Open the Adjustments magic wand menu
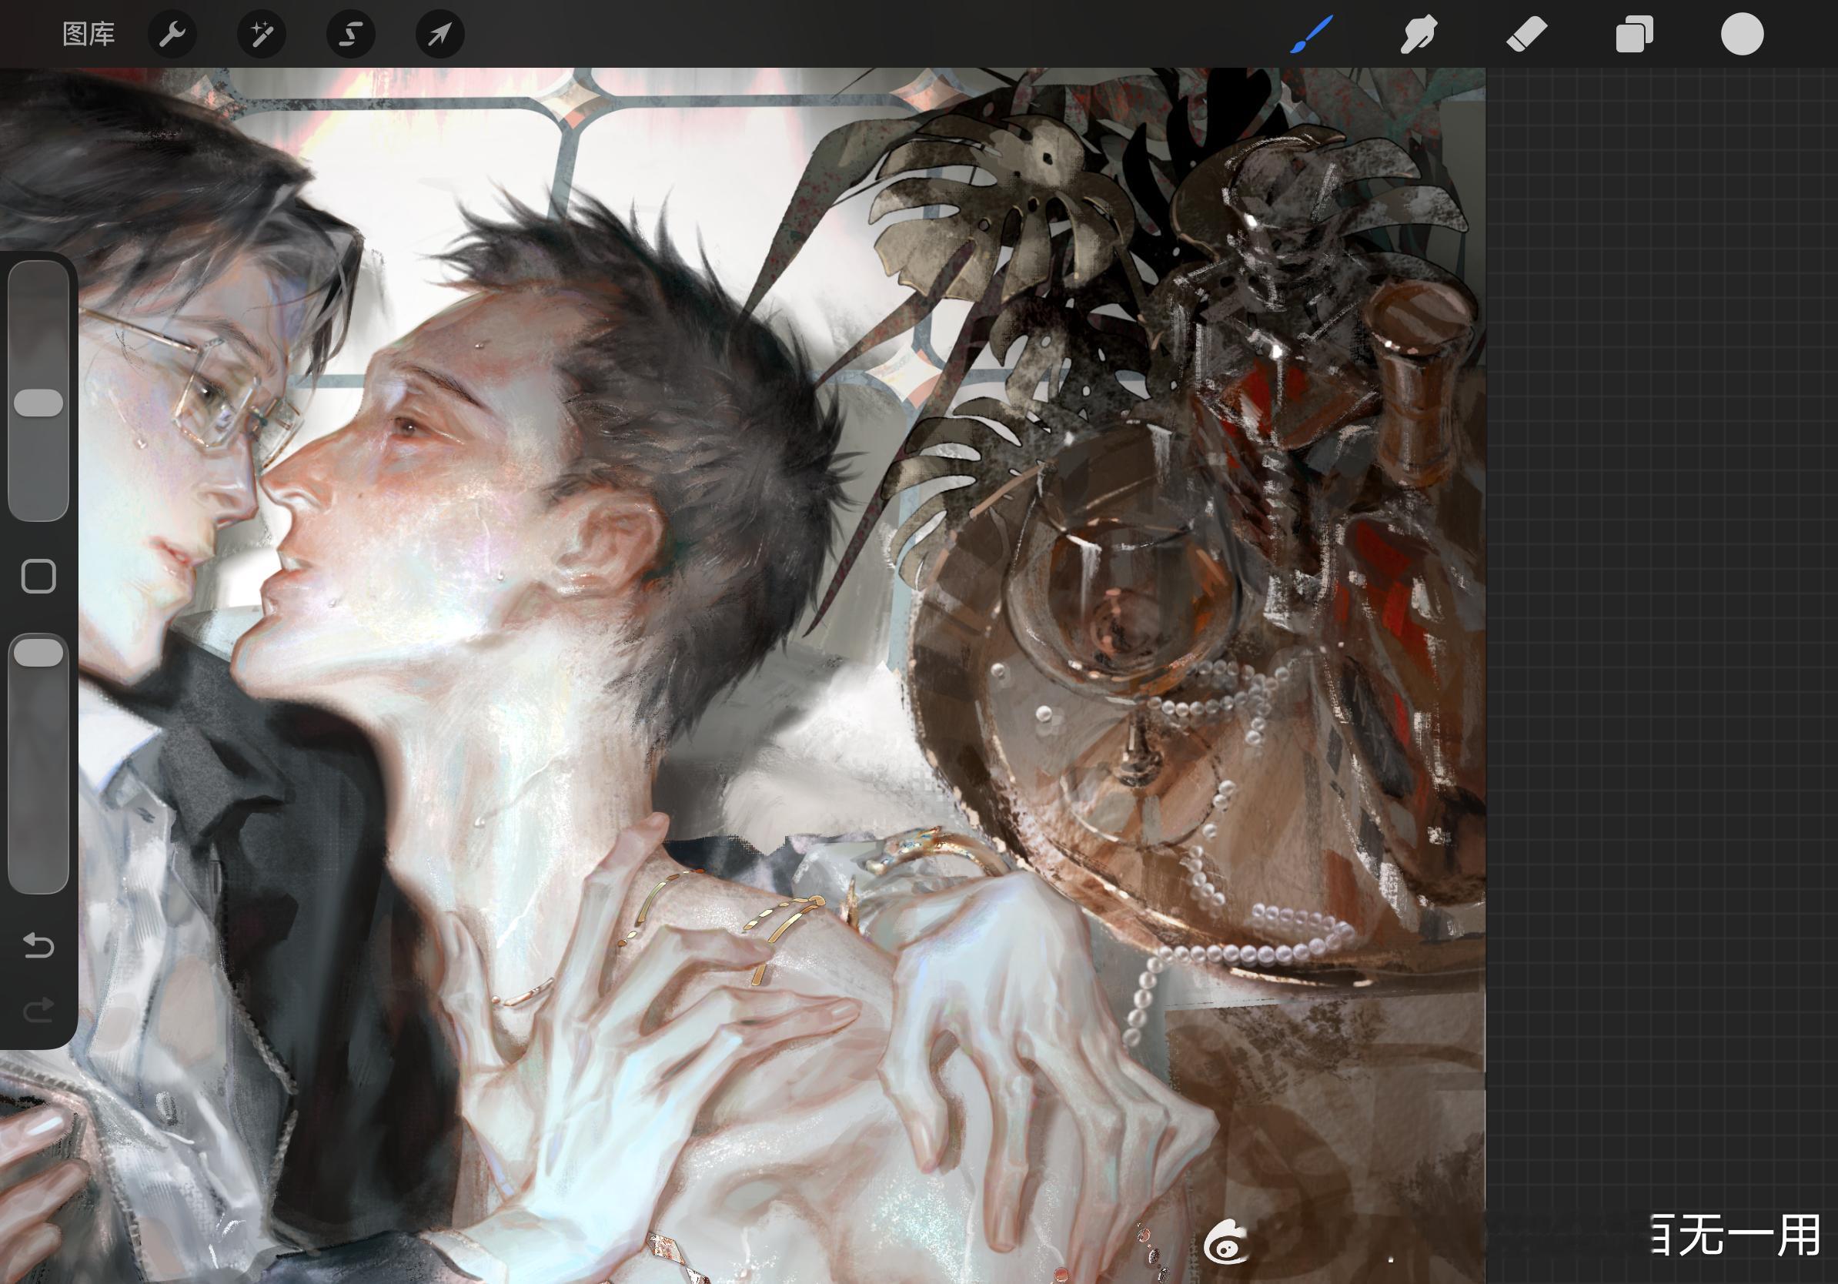 click(262, 35)
